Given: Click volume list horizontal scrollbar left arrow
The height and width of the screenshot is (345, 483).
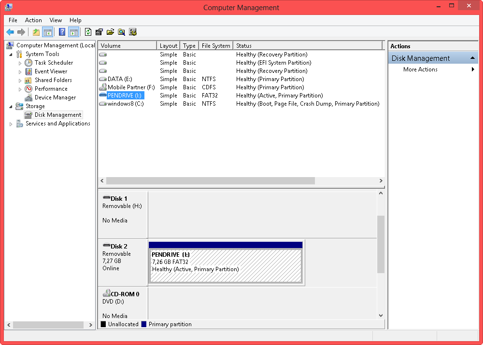Looking at the screenshot, I should (x=102, y=181).
